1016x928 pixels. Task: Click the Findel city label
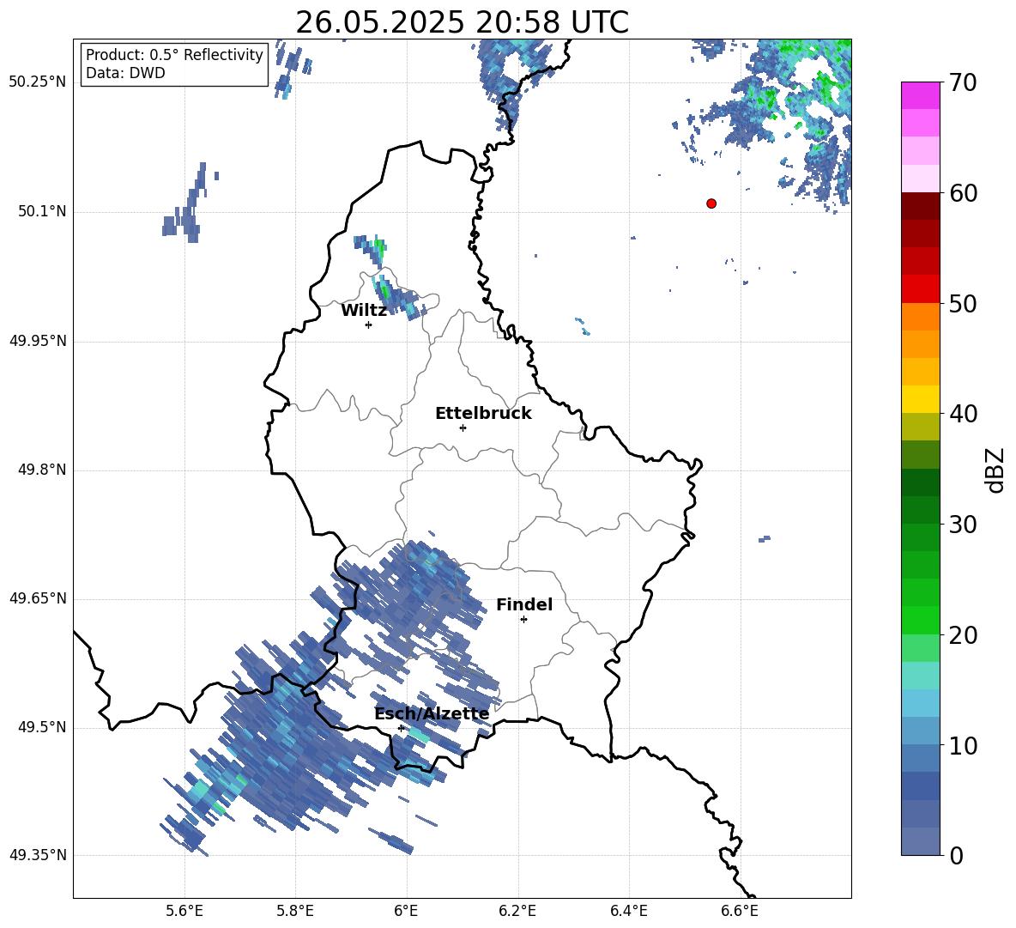click(524, 604)
